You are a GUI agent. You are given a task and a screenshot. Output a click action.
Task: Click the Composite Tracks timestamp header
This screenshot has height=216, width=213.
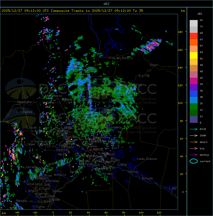coord(72,11)
